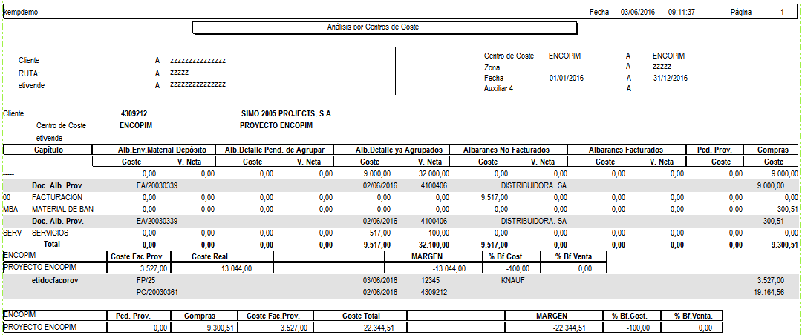Click the client name 'SIMO 2005 PROJECTS, S.A.'
Screen dimensions: 802x335
[x=287, y=114]
